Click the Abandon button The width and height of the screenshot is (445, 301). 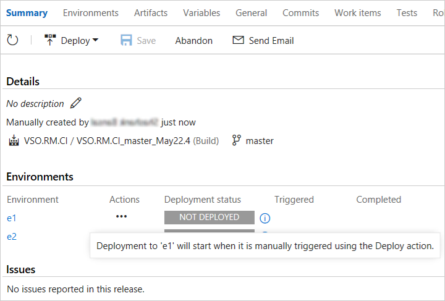click(193, 41)
